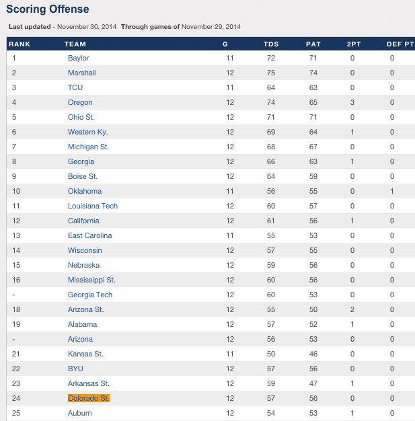This screenshot has height=421, width=415.
Task: Click Kansas St.'s PAT value 46
Action: click(313, 354)
